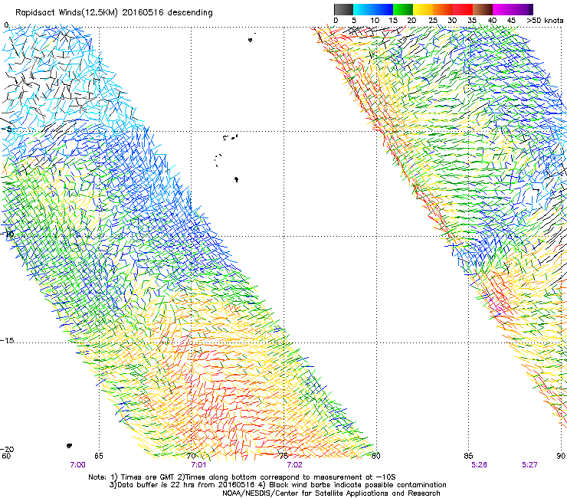
Task: Click the small island near latitude -20
Action: (x=69, y=446)
